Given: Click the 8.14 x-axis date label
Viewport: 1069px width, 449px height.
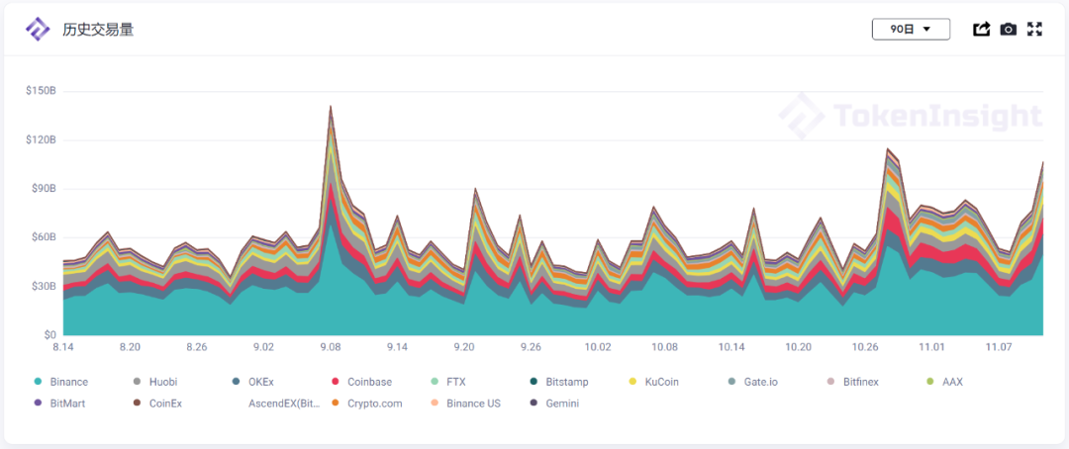Looking at the screenshot, I should 63,347.
